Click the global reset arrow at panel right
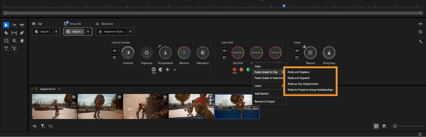Screen dimensions: 426x137 click(420, 32)
